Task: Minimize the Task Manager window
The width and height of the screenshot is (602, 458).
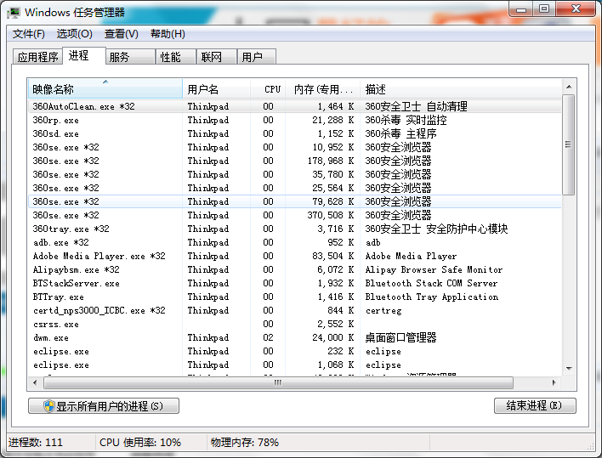Action: coord(521,9)
